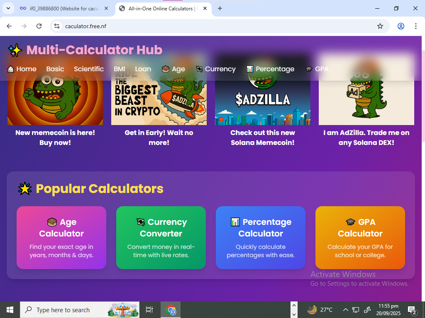The width and height of the screenshot is (425, 318).
Task: Click the page vertical scrollbar thumb
Action: tap(423, 96)
